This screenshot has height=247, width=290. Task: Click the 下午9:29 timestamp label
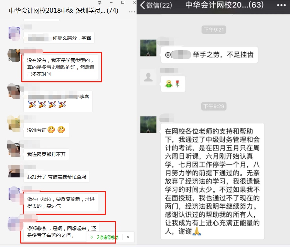[x=214, y=106]
